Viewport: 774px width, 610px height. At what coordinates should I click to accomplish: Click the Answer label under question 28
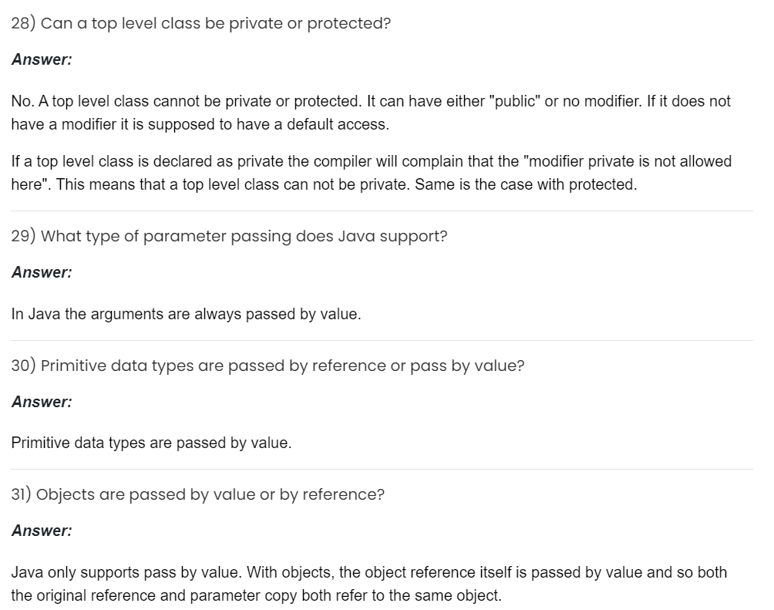pos(42,60)
